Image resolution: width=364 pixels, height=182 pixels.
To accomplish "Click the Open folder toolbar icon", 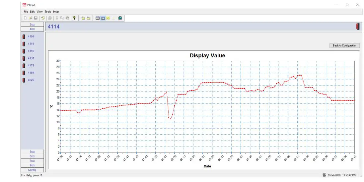I will pyautogui.click(x=31, y=18).
